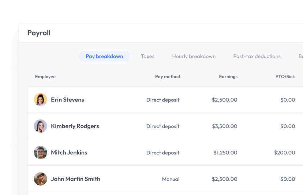
Task: Click Mitch Jenkins' $200.00 PTO amount
Action: (285, 153)
